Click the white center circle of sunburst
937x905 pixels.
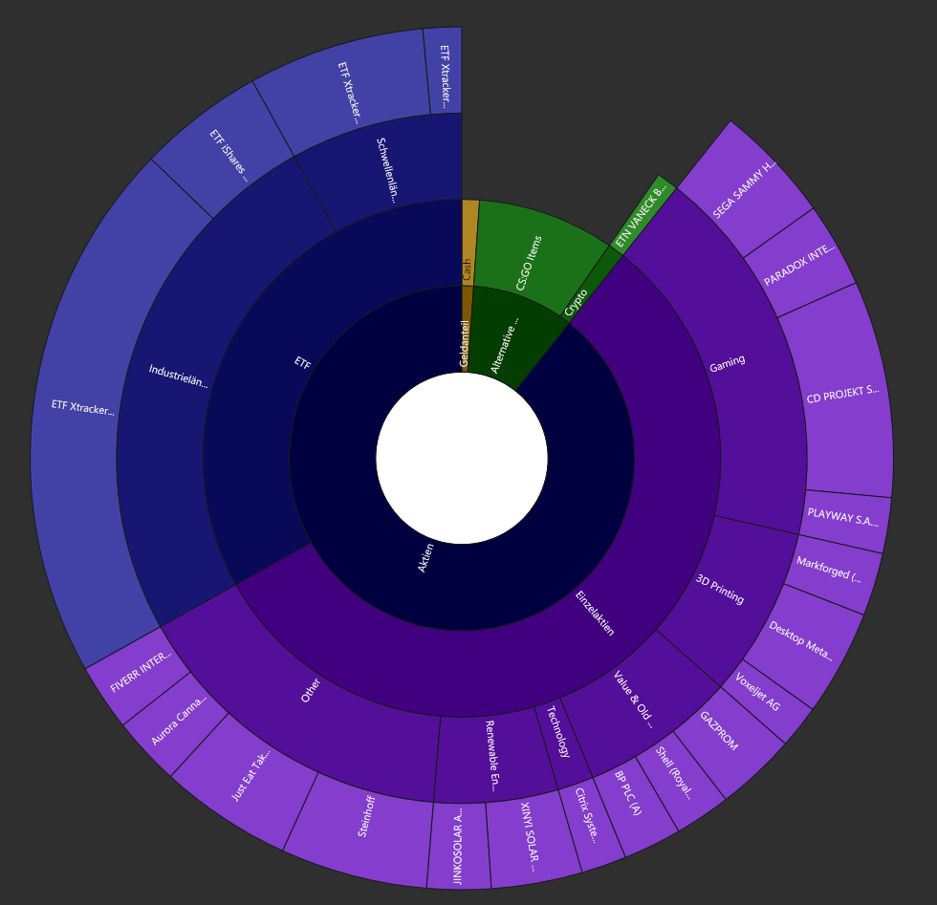[462, 458]
